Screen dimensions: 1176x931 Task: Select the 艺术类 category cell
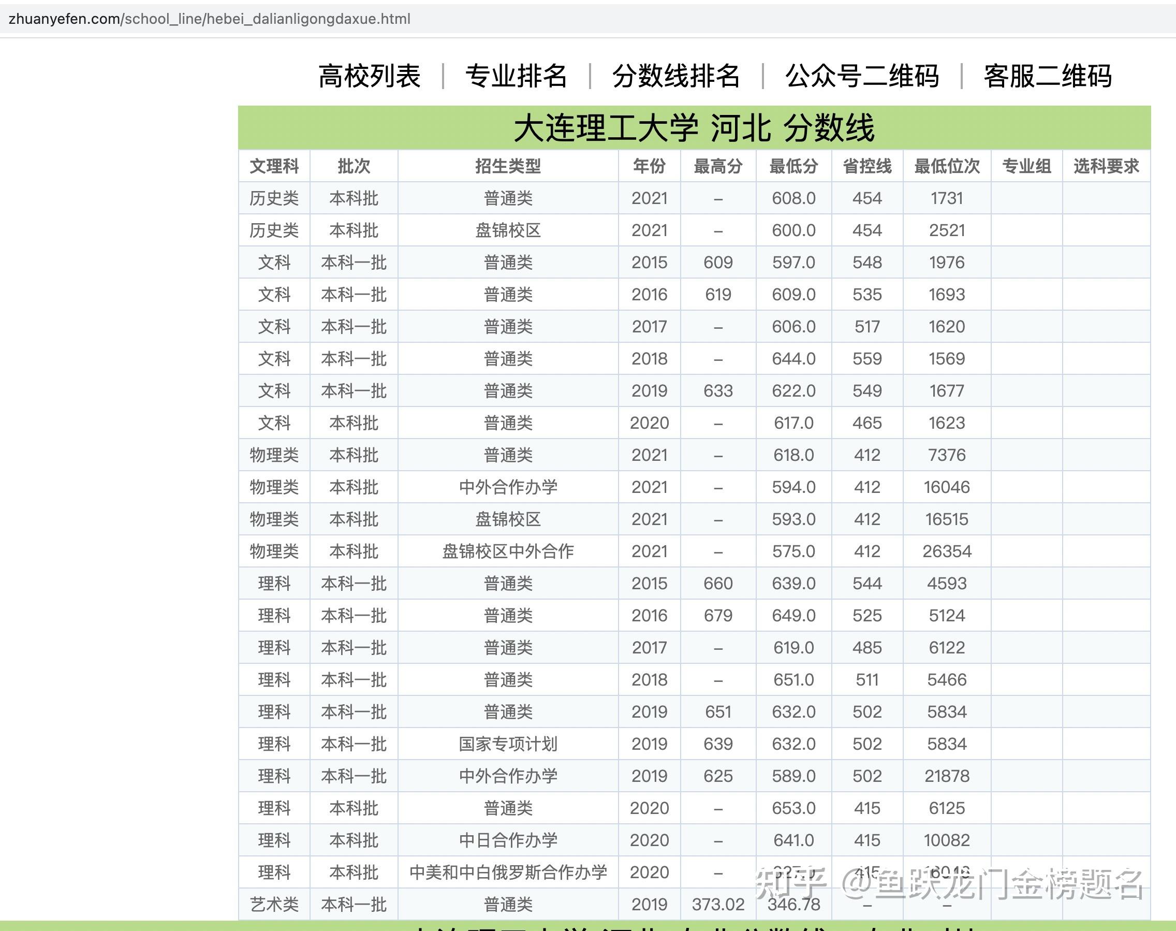pos(274,905)
